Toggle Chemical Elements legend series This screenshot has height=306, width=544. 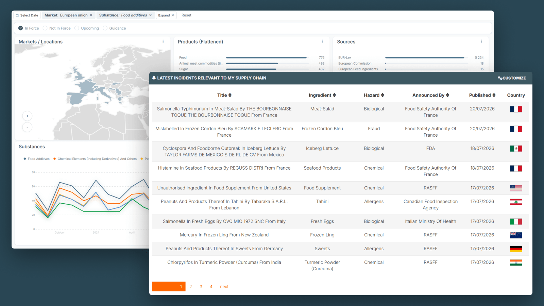[x=95, y=159]
